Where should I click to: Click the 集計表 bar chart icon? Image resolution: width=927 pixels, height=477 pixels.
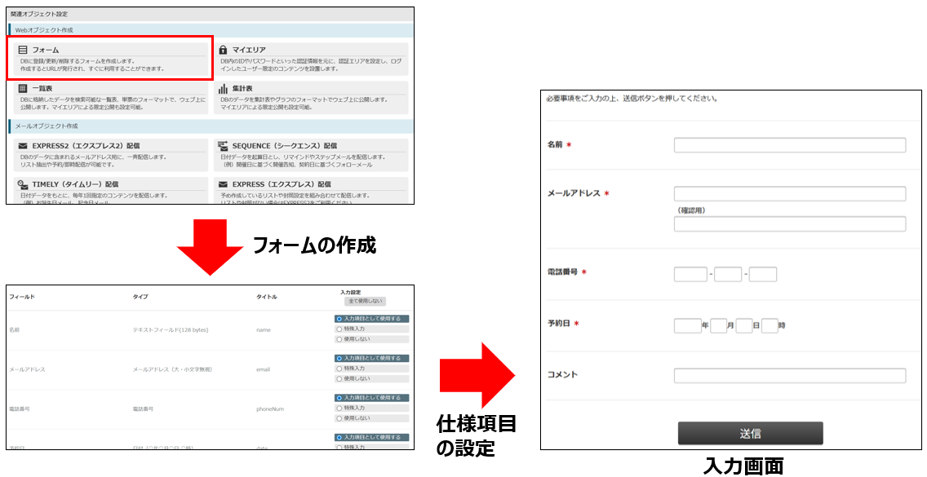click(x=223, y=88)
